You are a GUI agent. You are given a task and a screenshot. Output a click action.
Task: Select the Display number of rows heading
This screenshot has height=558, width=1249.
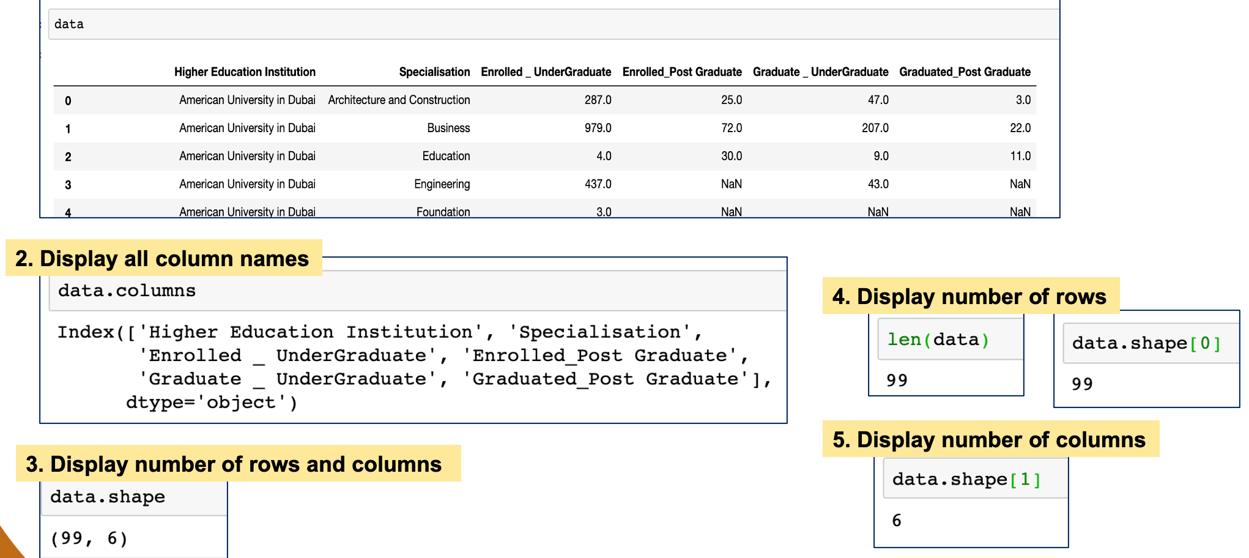pyautogui.click(x=971, y=296)
